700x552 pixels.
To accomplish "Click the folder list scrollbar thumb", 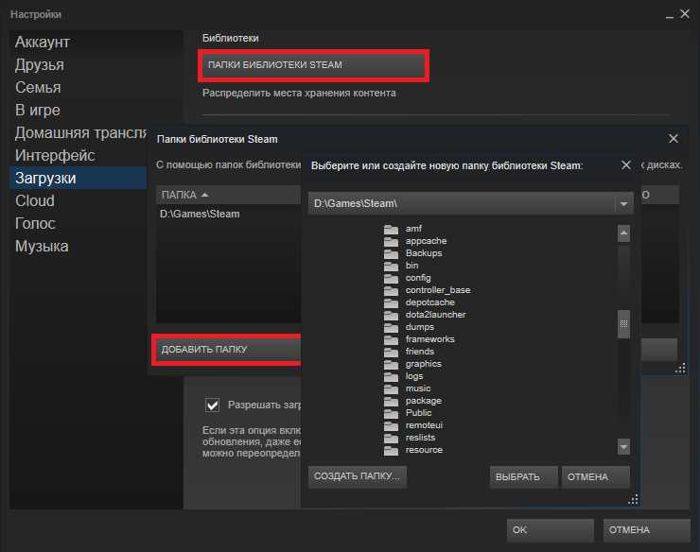I will click(x=623, y=324).
